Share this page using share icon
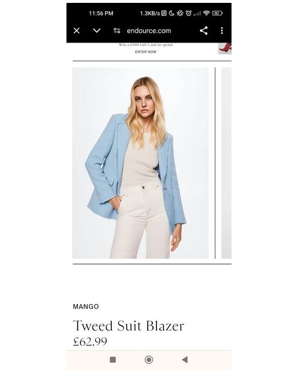298x373 pixels. [203, 30]
